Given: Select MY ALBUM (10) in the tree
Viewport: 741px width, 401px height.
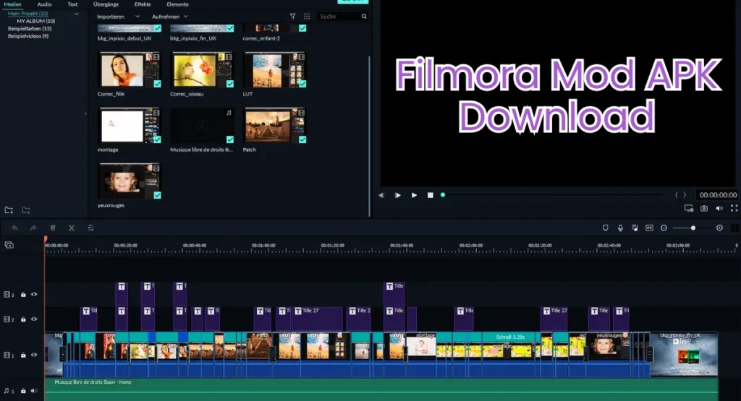Looking at the screenshot, I should pos(36,21).
